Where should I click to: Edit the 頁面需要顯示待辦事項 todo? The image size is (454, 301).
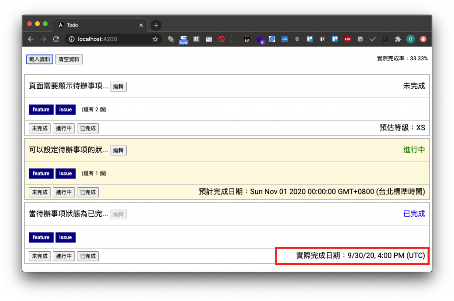coord(118,87)
